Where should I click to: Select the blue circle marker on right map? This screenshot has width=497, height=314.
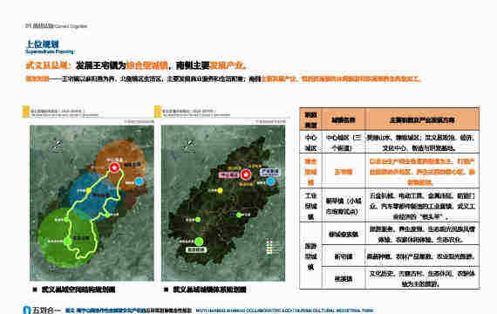tap(270, 181)
